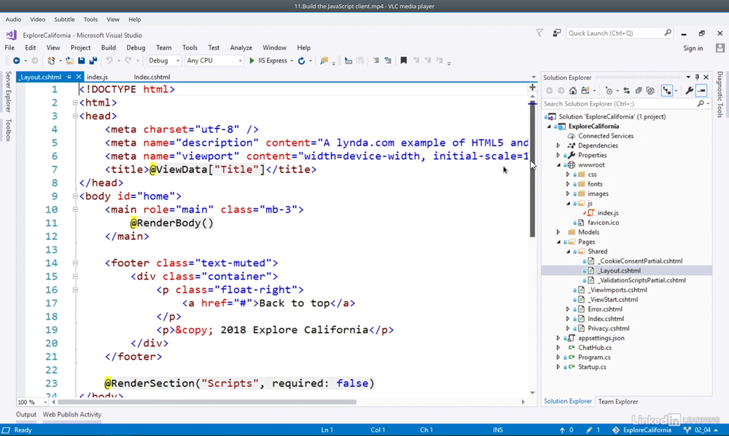Toggle Show All Files in Solution Explorer

(x=650, y=90)
